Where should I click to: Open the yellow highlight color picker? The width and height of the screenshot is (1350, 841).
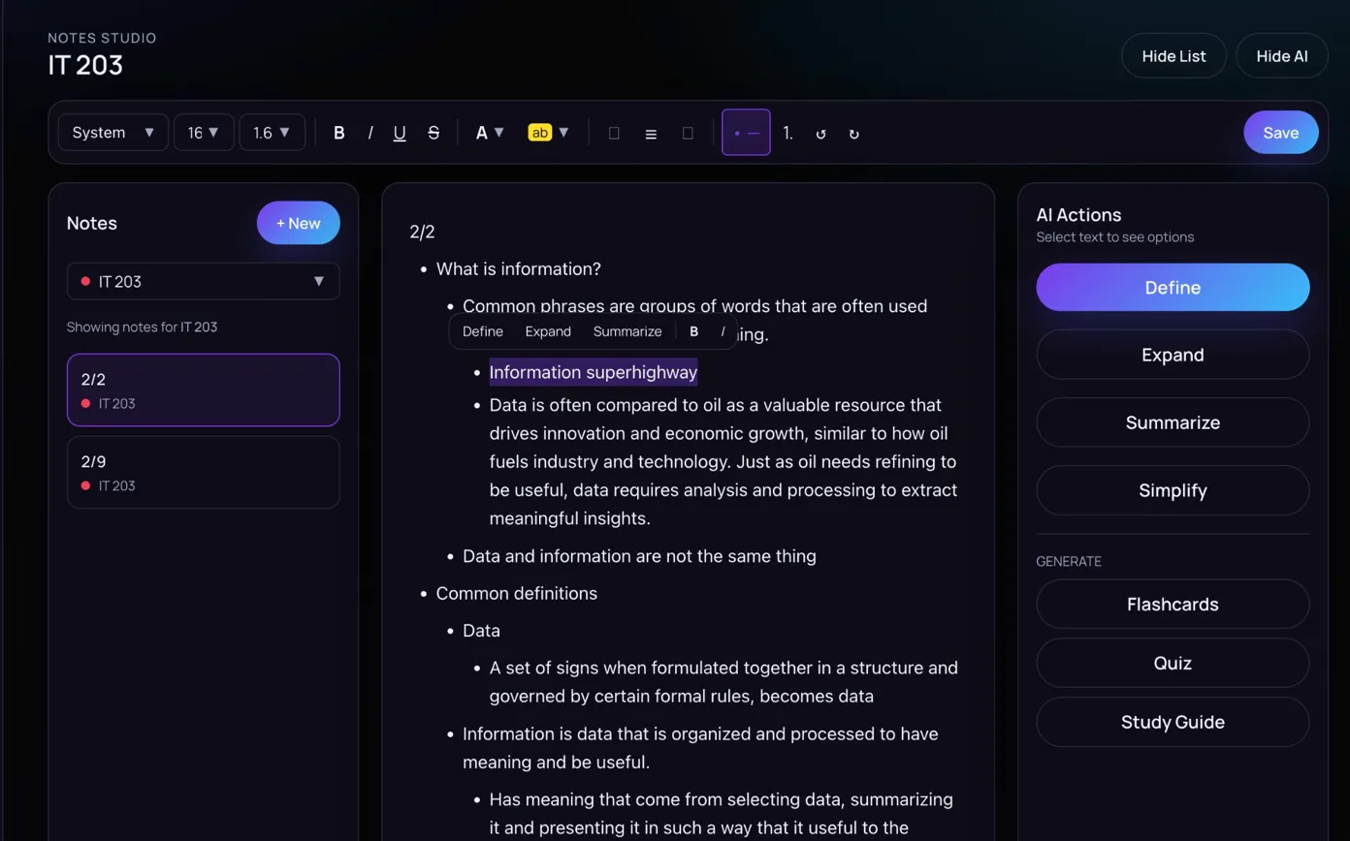(x=549, y=133)
